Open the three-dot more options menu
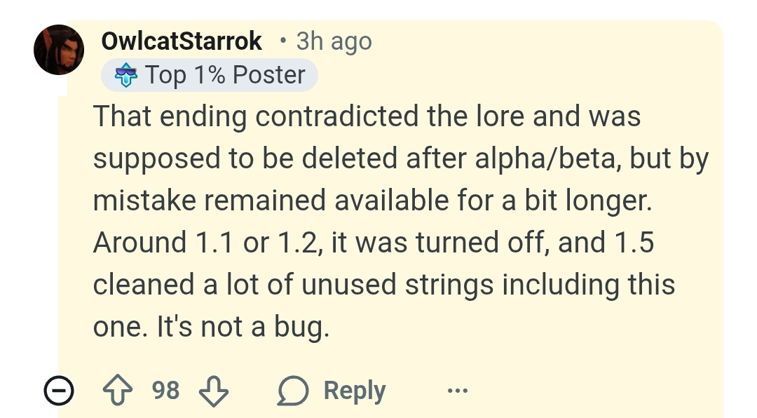Screen dimensions: 757x418 tap(457, 390)
